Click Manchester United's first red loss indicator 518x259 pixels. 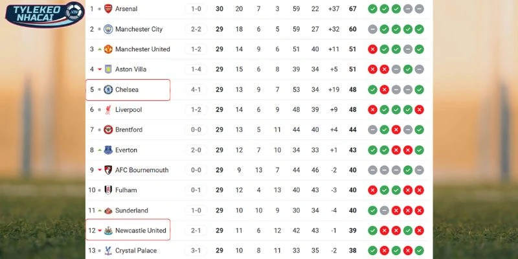click(x=372, y=49)
